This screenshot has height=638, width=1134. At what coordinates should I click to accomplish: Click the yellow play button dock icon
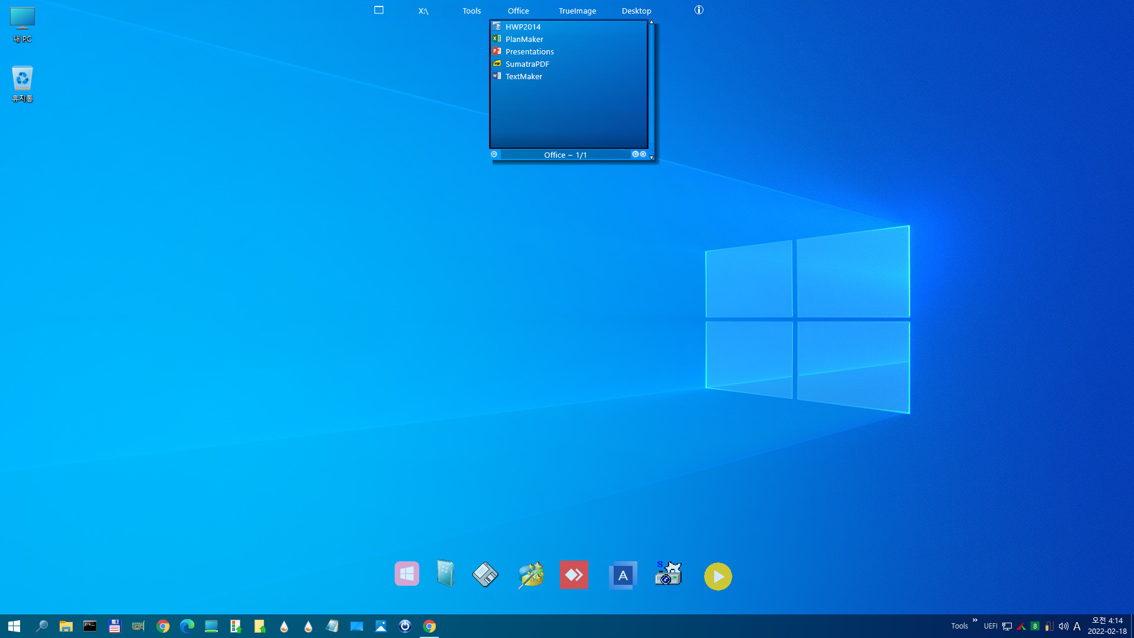tap(718, 577)
